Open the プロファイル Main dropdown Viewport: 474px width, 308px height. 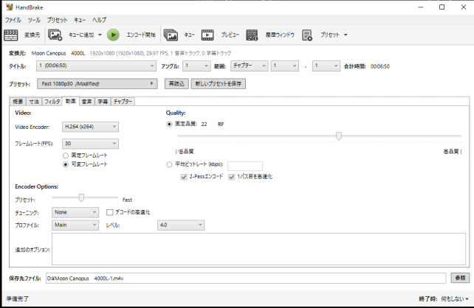coord(75,225)
